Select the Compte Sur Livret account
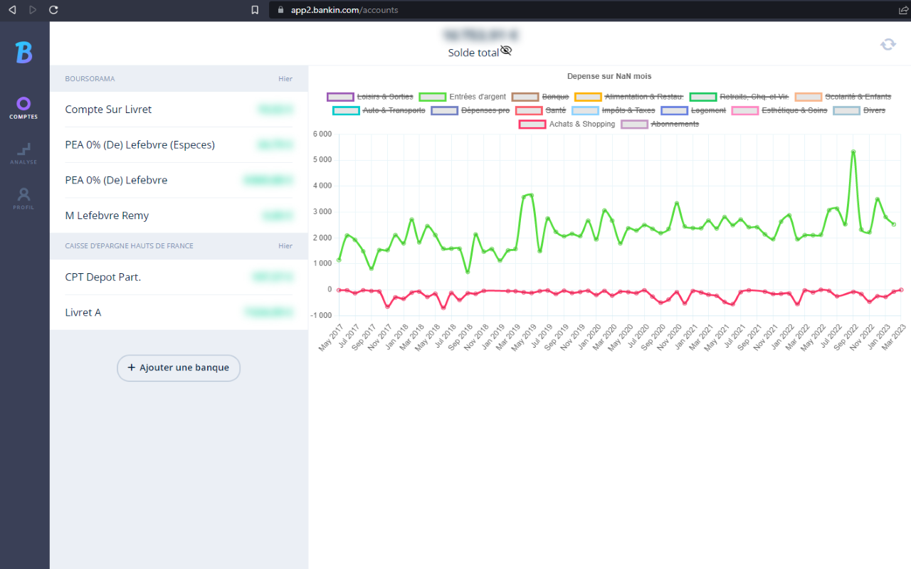 click(108, 110)
